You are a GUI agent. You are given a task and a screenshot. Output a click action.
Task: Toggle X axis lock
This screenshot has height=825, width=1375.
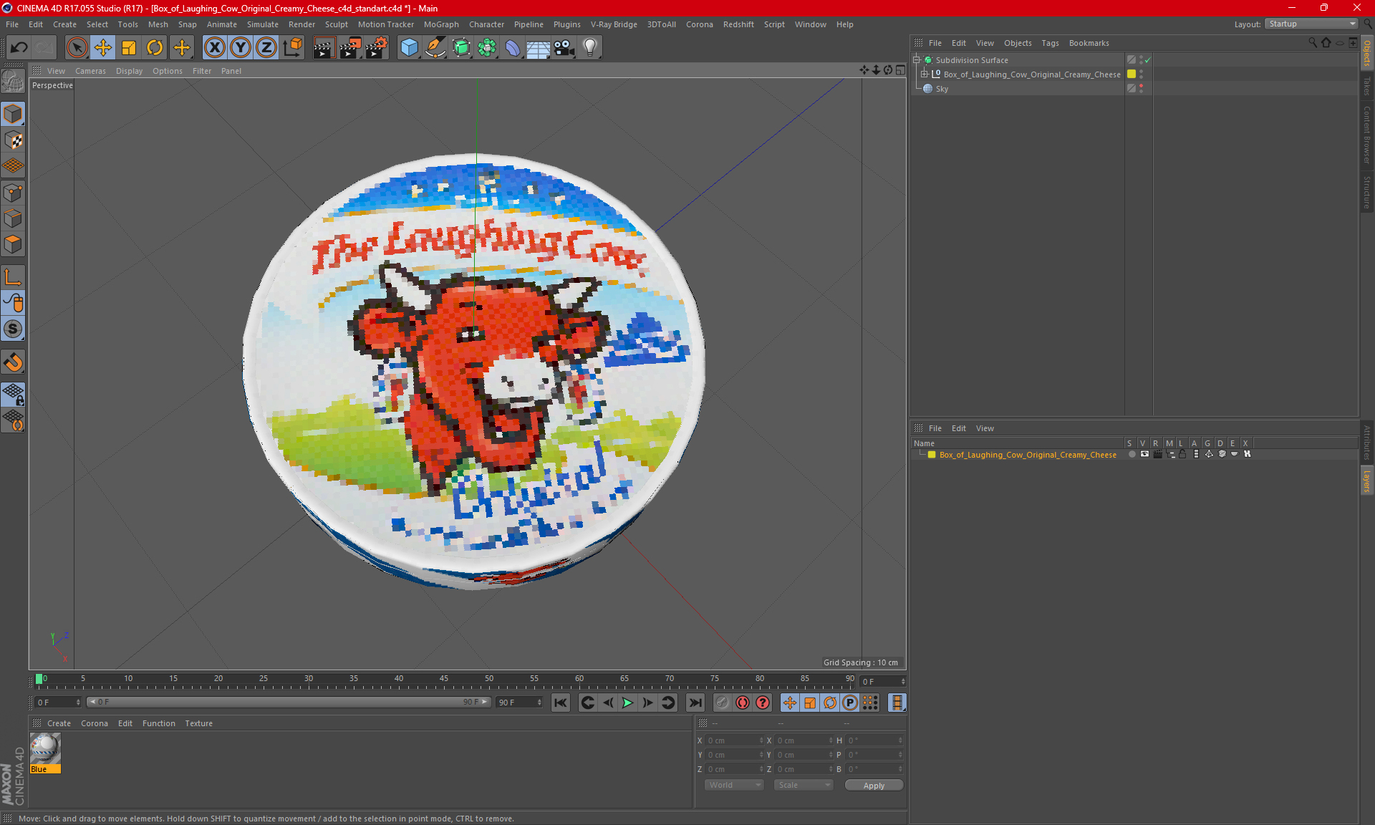point(214,48)
